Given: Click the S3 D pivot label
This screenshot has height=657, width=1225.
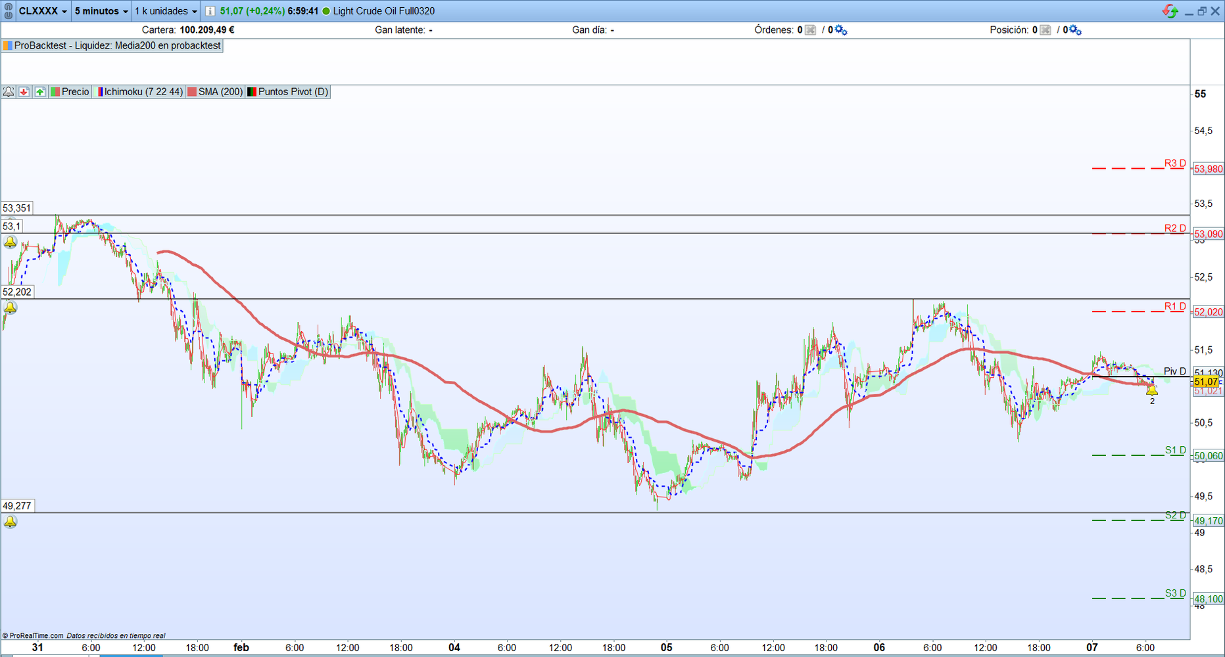Looking at the screenshot, I should tap(1176, 593).
